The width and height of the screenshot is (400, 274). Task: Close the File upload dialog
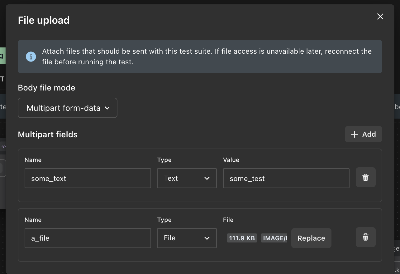pyautogui.click(x=380, y=17)
